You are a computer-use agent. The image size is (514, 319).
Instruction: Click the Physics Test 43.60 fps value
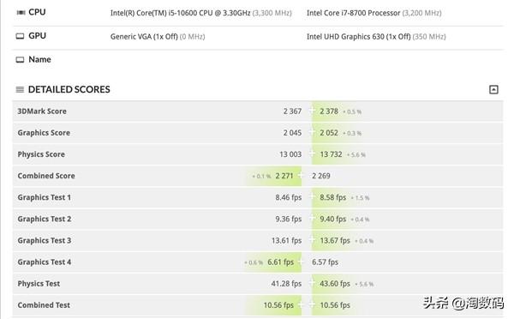[x=335, y=284]
